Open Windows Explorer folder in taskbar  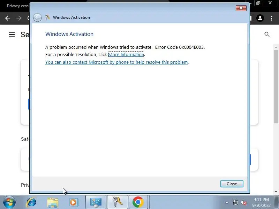[x=53, y=202]
